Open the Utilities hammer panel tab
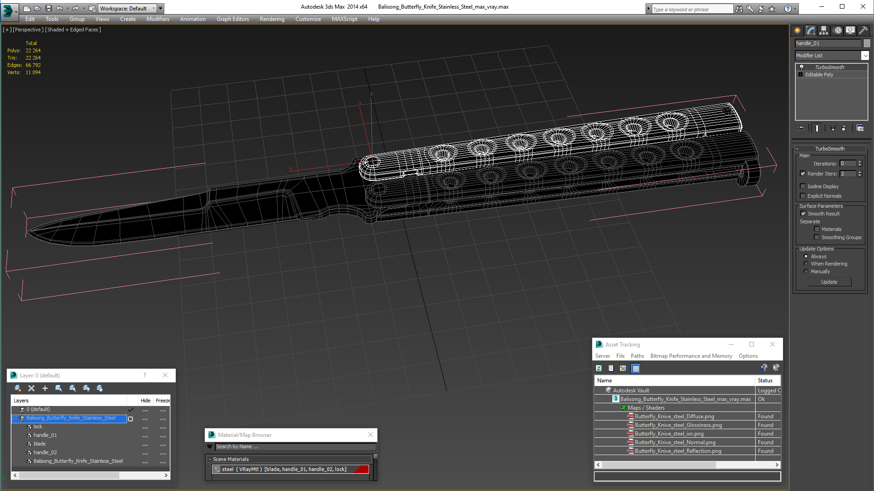 pyautogui.click(x=863, y=30)
